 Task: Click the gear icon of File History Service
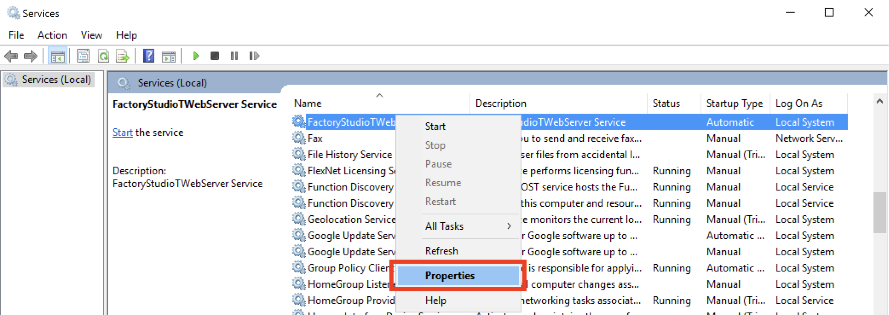click(x=299, y=154)
